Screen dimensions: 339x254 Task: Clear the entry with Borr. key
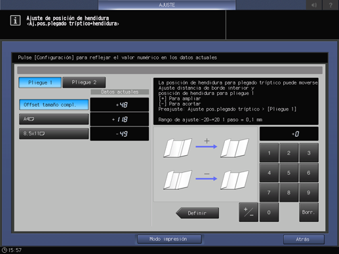click(x=309, y=212)
